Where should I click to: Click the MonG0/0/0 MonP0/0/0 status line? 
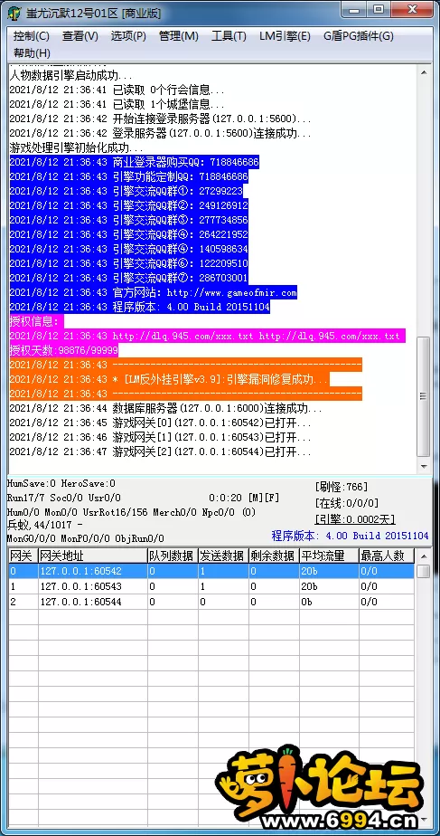[85, 539]
